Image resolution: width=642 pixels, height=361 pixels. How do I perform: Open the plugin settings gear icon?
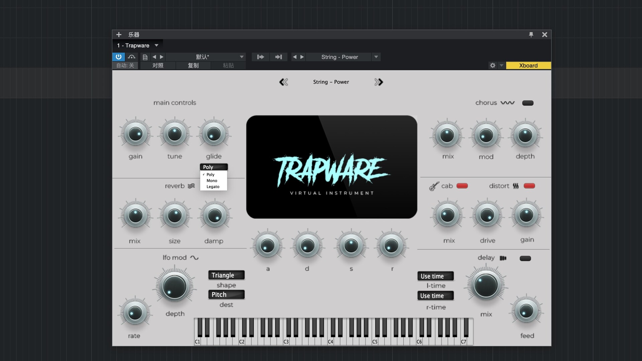click(493, 66)
